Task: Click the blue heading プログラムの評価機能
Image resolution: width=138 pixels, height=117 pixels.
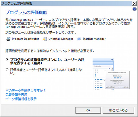Action: click(26, 13)
